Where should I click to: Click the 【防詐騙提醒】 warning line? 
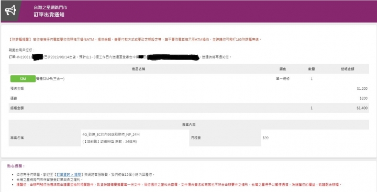[135, 39]
